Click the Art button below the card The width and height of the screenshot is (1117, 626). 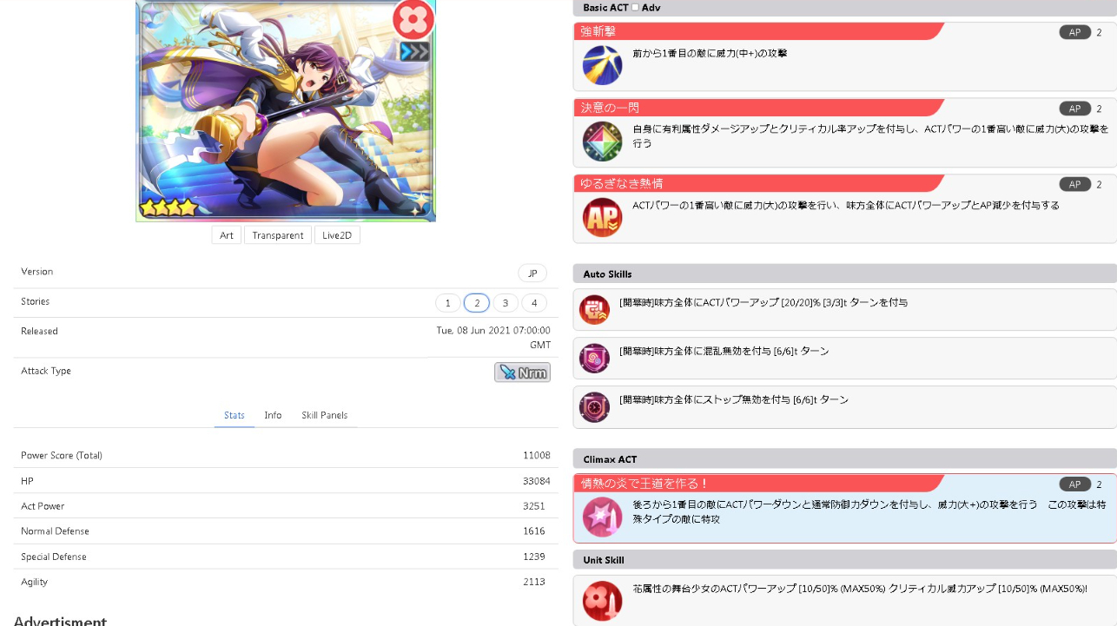pyautogui.click(x=227, y=235)
